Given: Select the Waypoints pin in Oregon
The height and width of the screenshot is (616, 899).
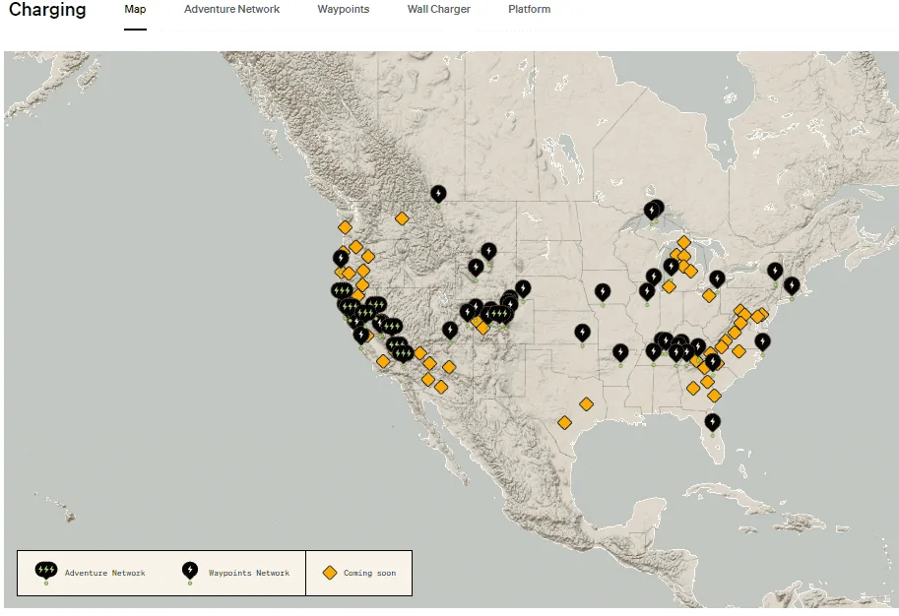Looking at the screenshot, I should pos(341,259).
